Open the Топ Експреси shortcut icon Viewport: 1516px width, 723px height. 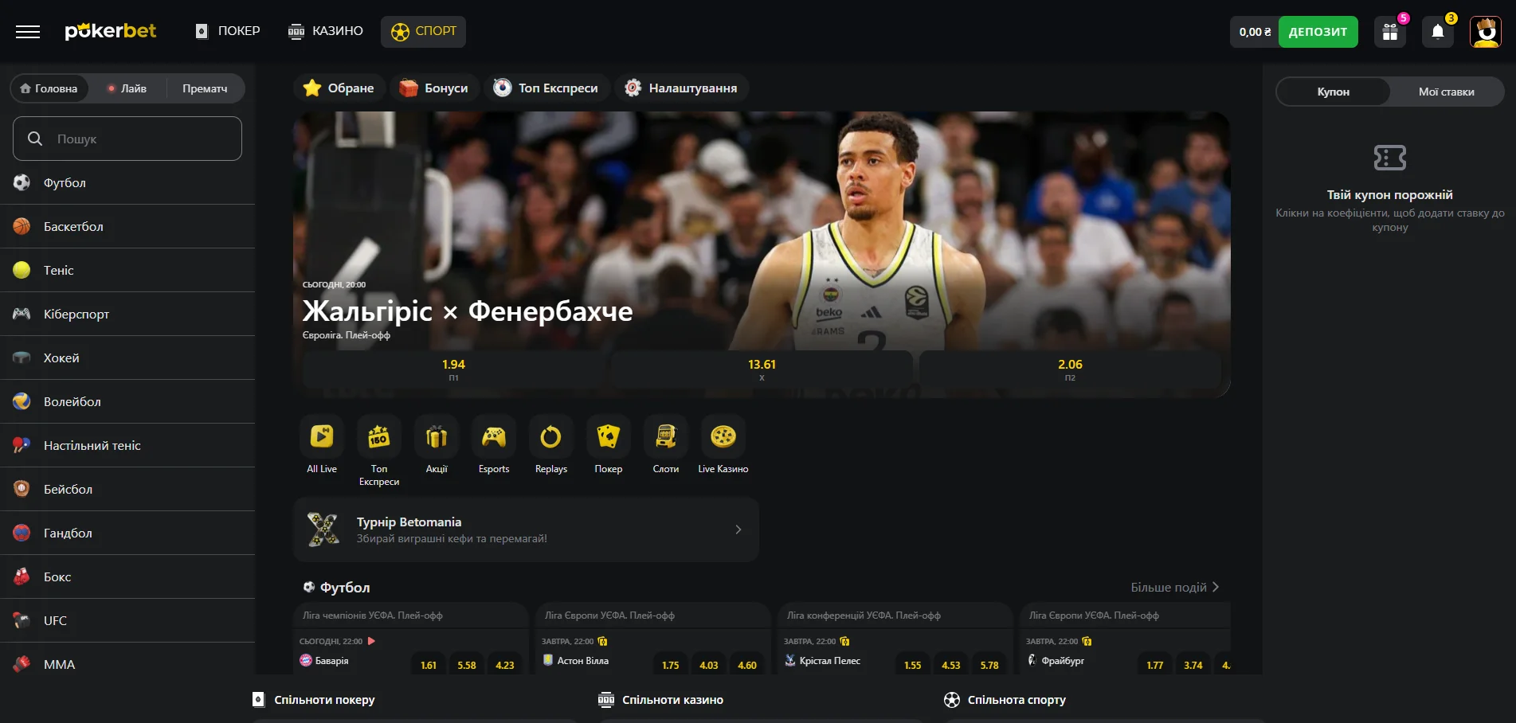(379, 436)
